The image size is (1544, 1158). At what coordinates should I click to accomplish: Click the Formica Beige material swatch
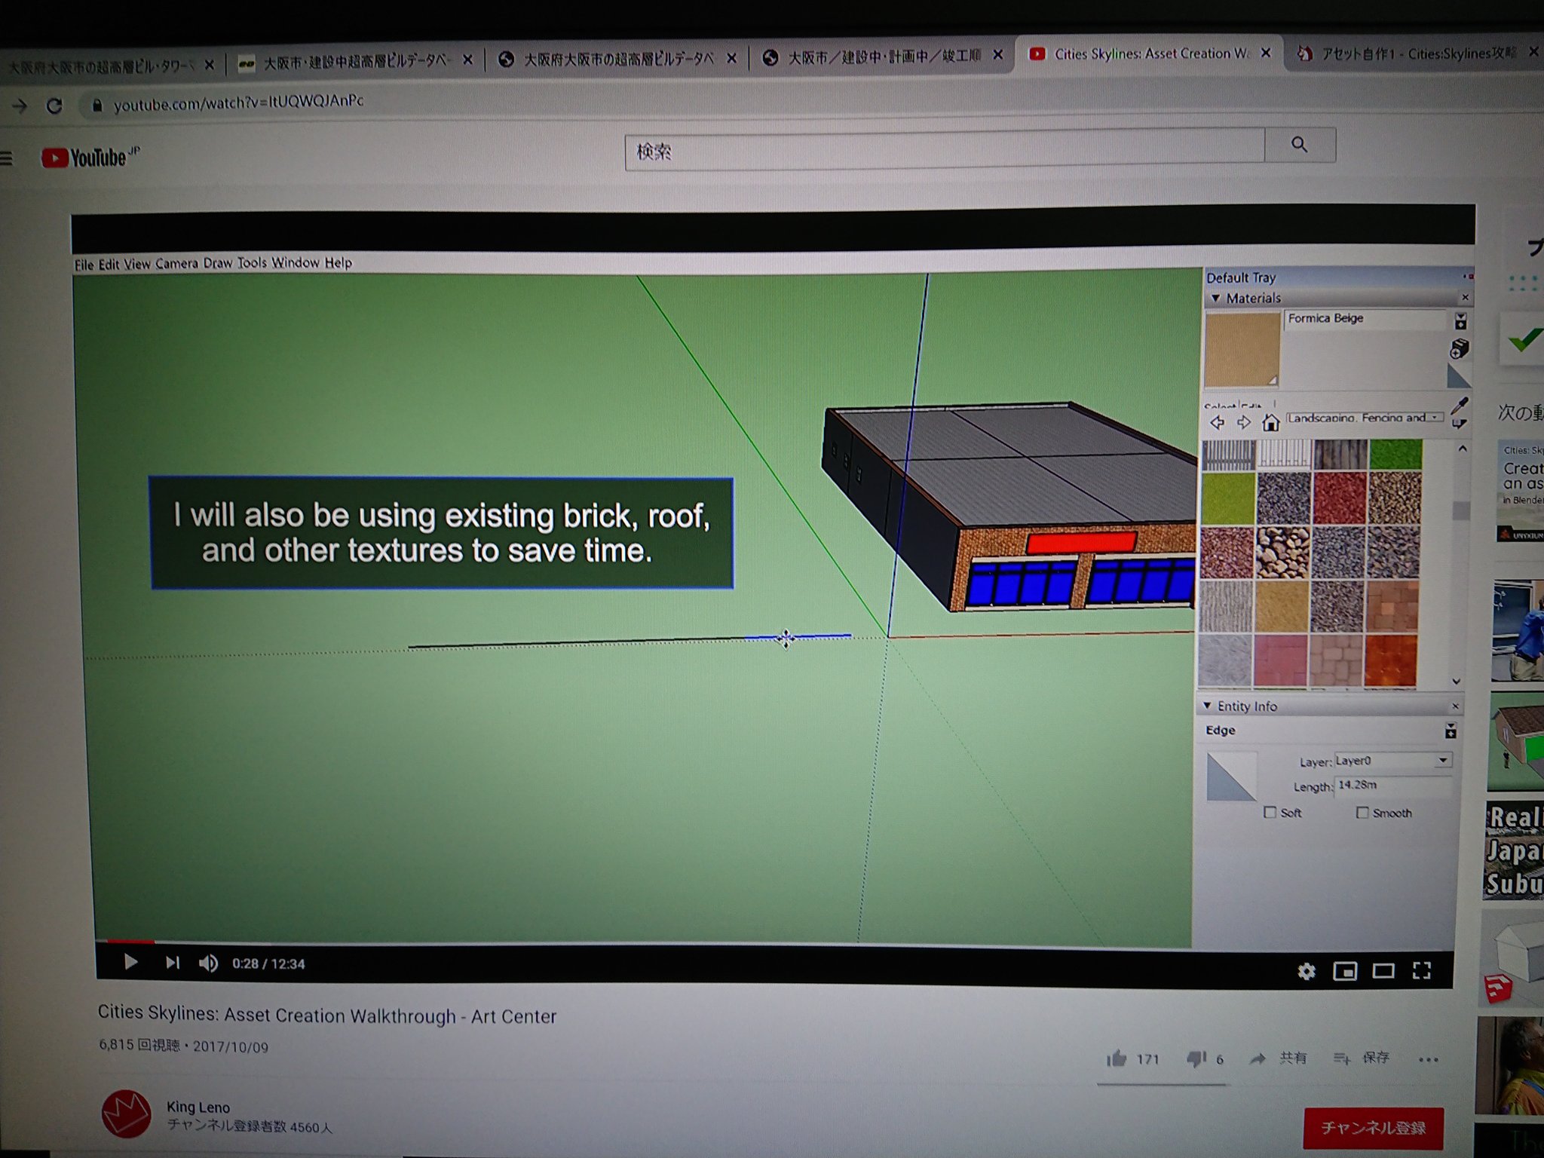(x=1242, y=350)
